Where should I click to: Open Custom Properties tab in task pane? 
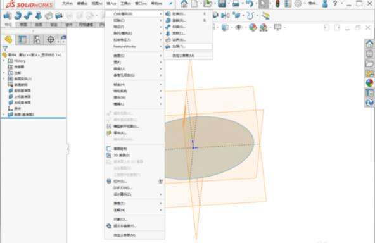[369, 93]
